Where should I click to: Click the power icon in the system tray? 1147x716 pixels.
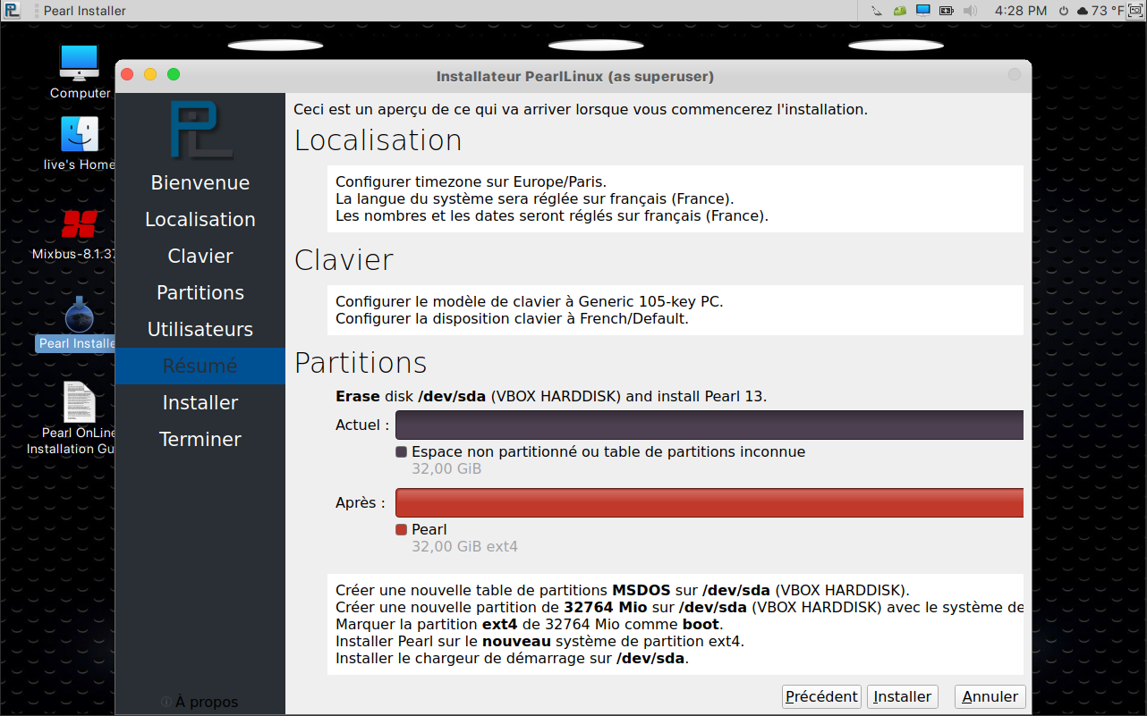[1064, 11]
